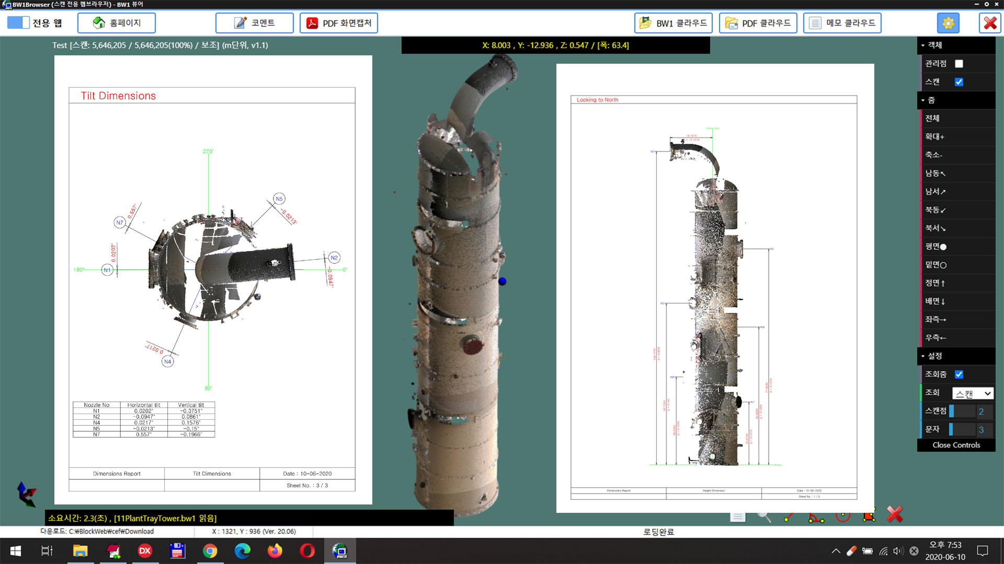This screenshot has height=564, width=1004.
Task: Collapse the 객체 section
Action: 935,45
